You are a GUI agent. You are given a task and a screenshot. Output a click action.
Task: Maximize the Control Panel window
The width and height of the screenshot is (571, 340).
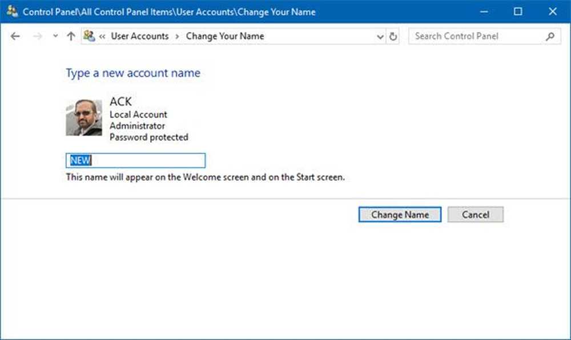[x=518, y=11]
